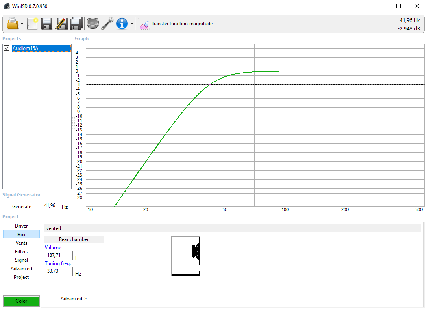This screenshot has height=310, width=427.
Task: Uncheck the Audiom15A project checkbox
Action: (7, 48)
